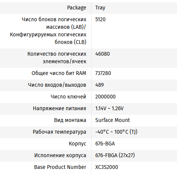Select the 489 inputs/outputs value
177x178 pixels.
pos(99,85)
